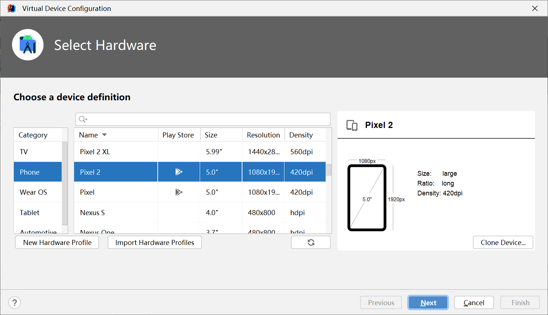The image size is (548, 315).
Task: Sort by Name column arrow
Action: pyautogui.click(x=104, y=135)
